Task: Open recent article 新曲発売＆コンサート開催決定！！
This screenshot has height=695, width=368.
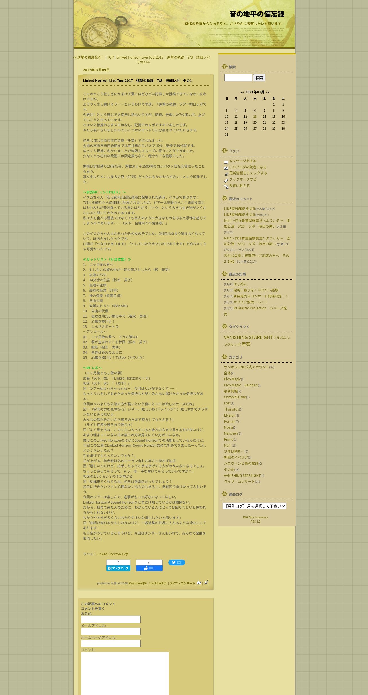Action: [x=261, y=296]
